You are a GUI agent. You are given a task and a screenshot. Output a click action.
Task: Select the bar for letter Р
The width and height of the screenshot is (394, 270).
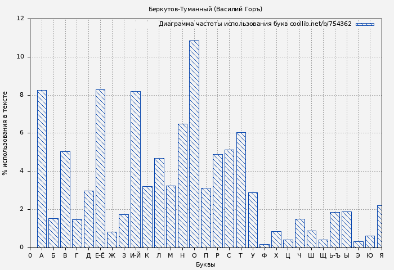click(217, 201)
